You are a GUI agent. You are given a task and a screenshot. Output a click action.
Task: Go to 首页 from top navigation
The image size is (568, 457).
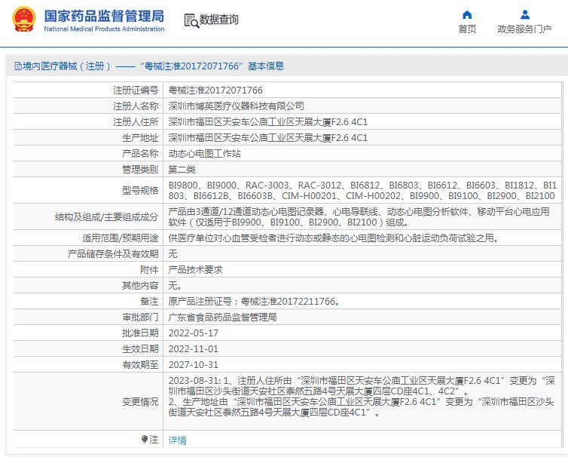click(467, 29)
